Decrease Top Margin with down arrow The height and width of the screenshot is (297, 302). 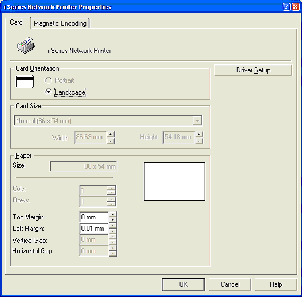pos(113,219)
